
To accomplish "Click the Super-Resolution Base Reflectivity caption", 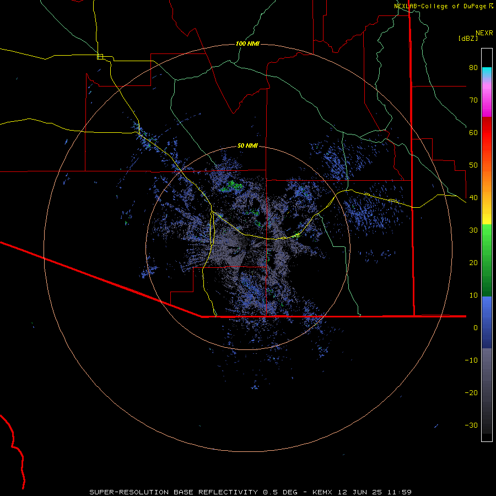I will tap(250, 492).
